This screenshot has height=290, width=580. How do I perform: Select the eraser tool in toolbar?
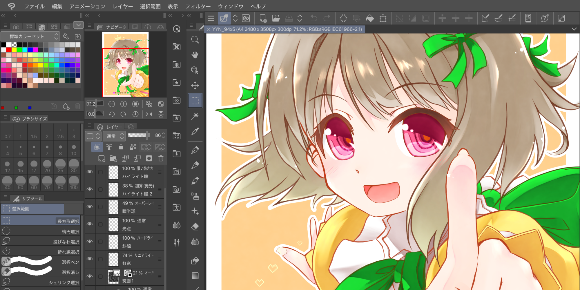[195, 226]
